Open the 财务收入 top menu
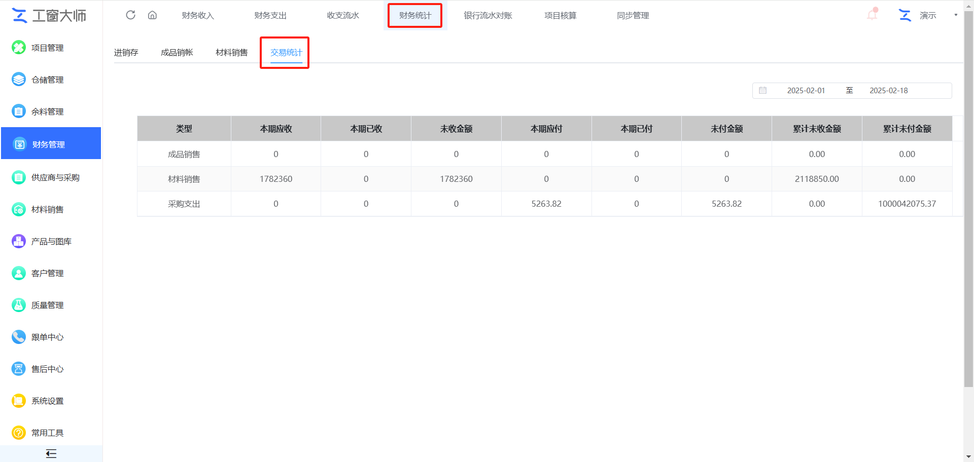Screen dimensions: 974x462 198,16
